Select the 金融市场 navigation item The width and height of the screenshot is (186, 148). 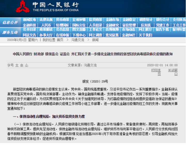pos(112,20)
